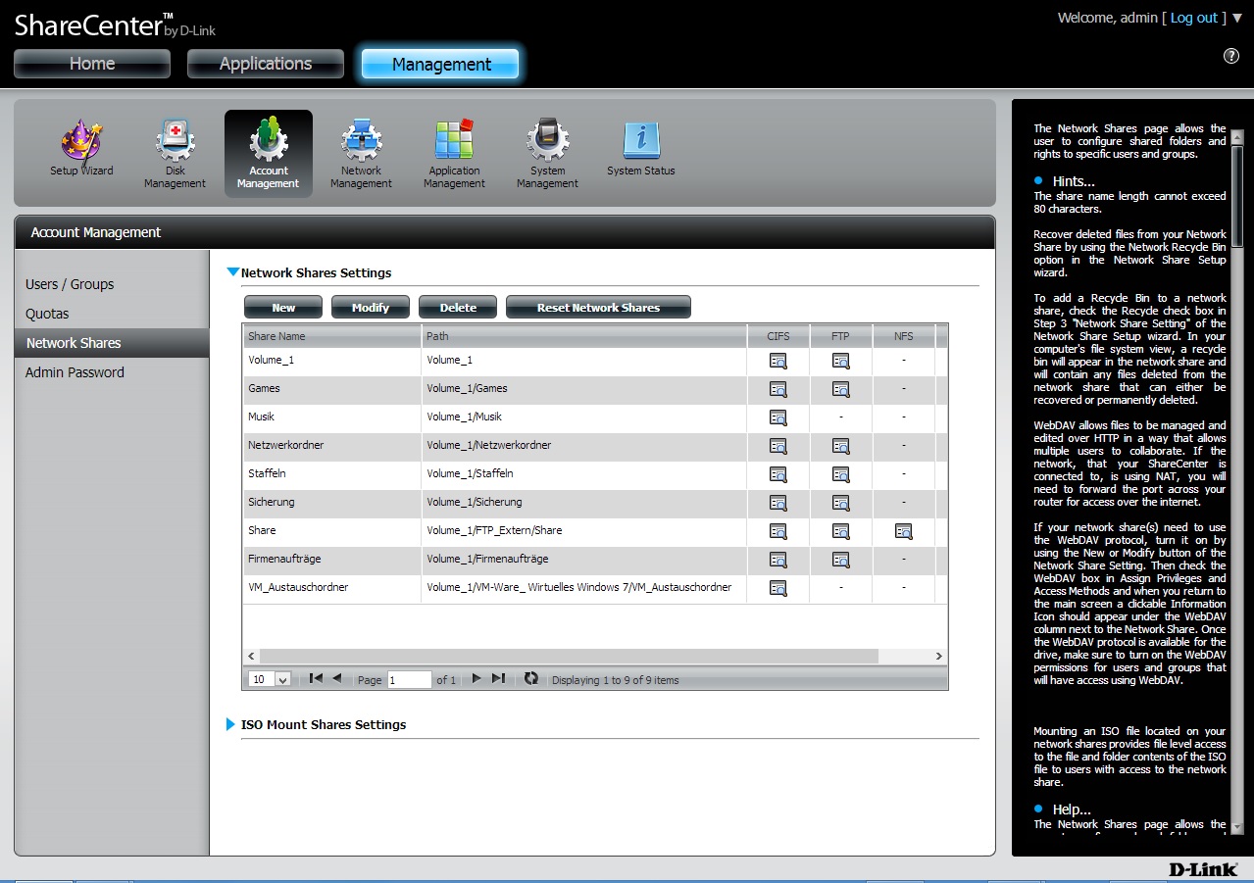This screenshot has height=883, width=1254.
Task: Click the Delete button
Action: pyautogui.click(x=458, y=308)
